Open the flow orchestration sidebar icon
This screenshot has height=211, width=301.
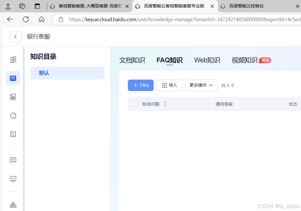[13, 60]
